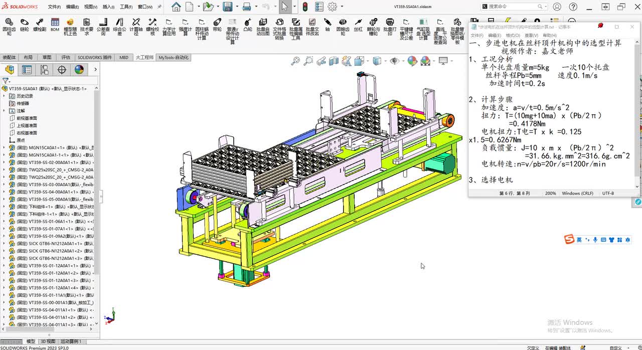This screenshot has width=642, height=350.
Task: Open 技术要求 technical requirements tool
Action: coord(87,27)
